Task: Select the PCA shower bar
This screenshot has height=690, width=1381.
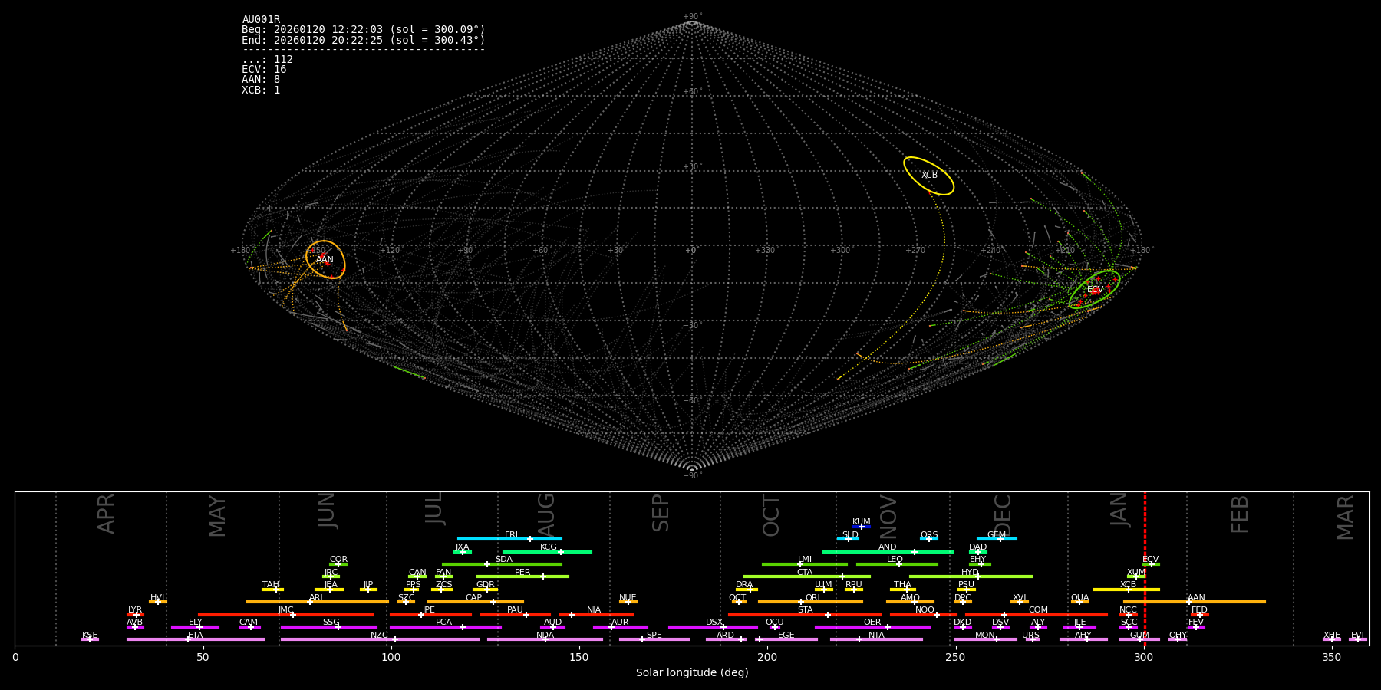Action: [x=445, y=627]
